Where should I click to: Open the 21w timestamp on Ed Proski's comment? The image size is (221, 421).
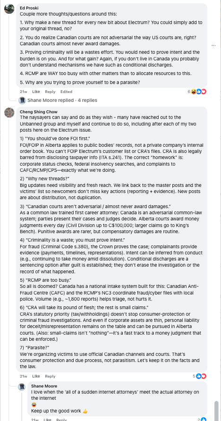click(23, 92)
